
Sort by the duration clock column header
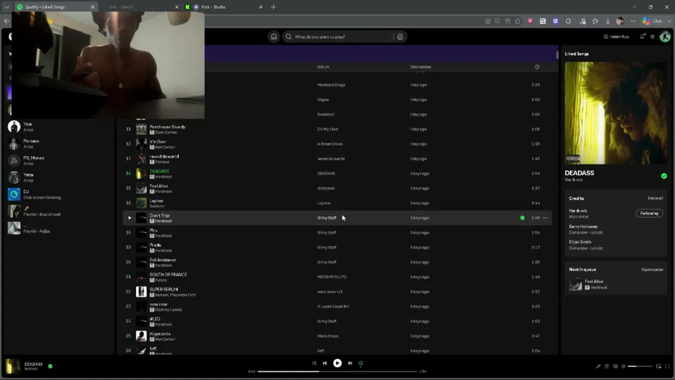coord(537,67)
